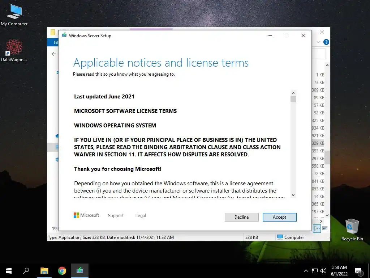The image size is (370, 278).
Task: Launch Chrome from the taskbar
Action: [62, 271]
